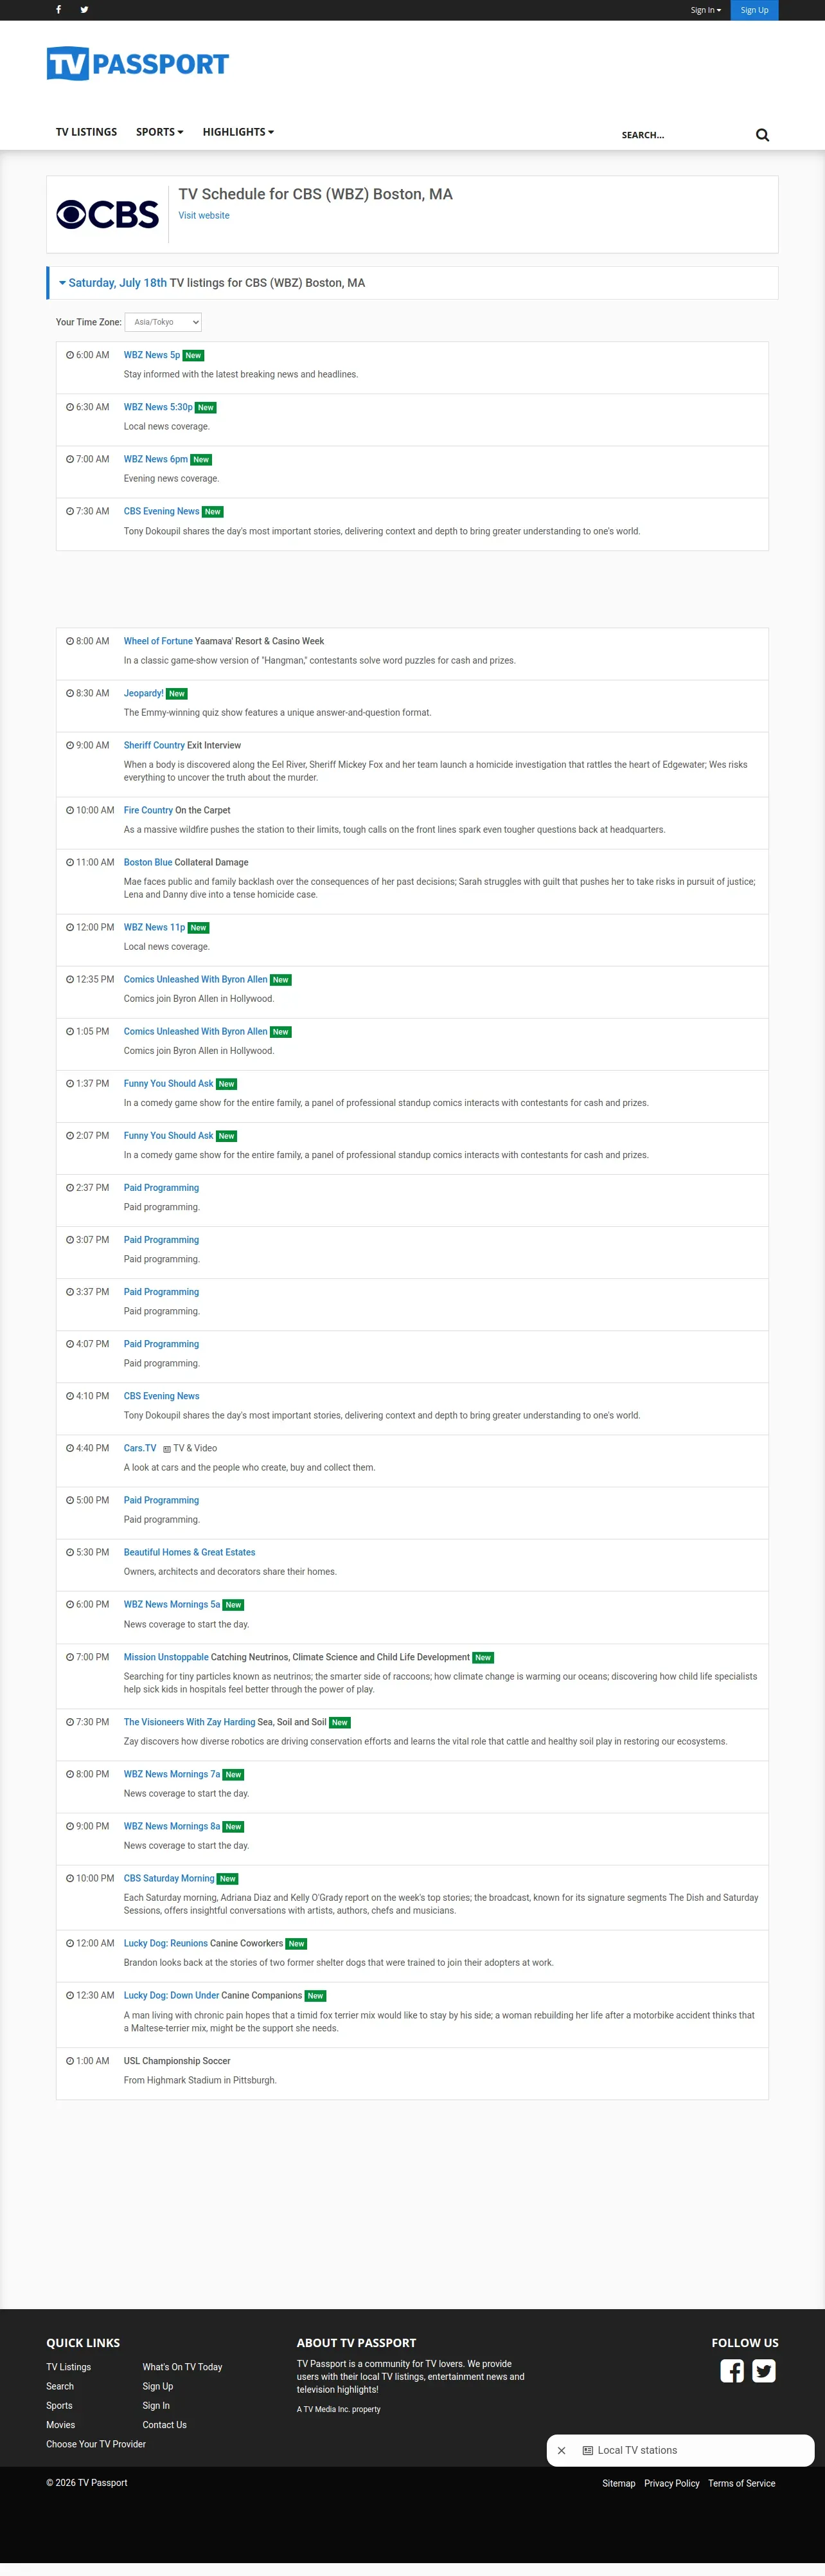Go to TV Listings in navigation
The image size is (825, 2576).
pyautogui.click(x=86, y=132)
